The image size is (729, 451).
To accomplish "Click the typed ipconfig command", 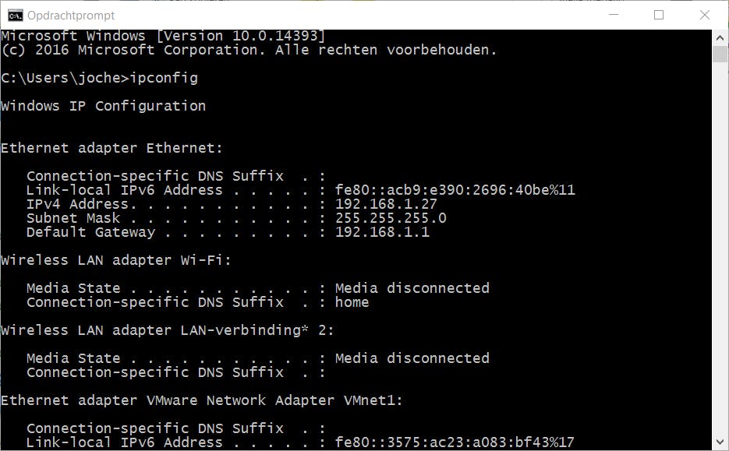I will coord(164,78).
